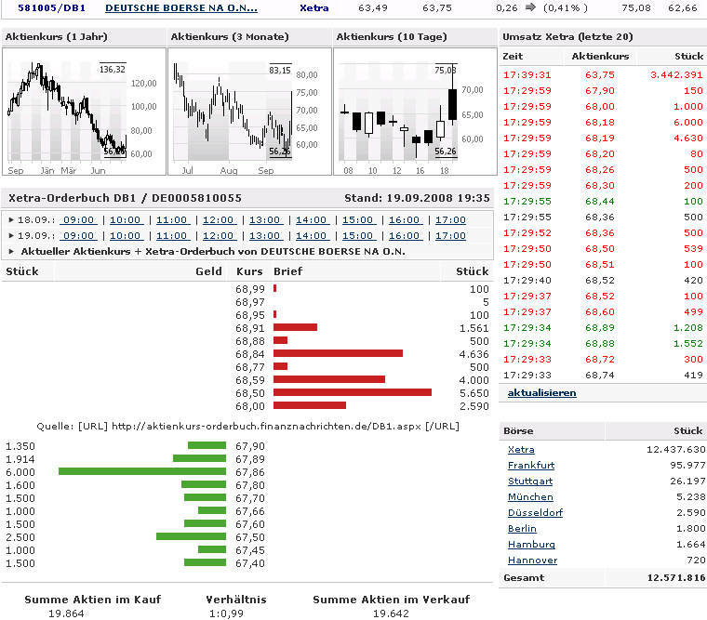
Task: Open the Frankfurt exchange link
Action: pos(531,466)
